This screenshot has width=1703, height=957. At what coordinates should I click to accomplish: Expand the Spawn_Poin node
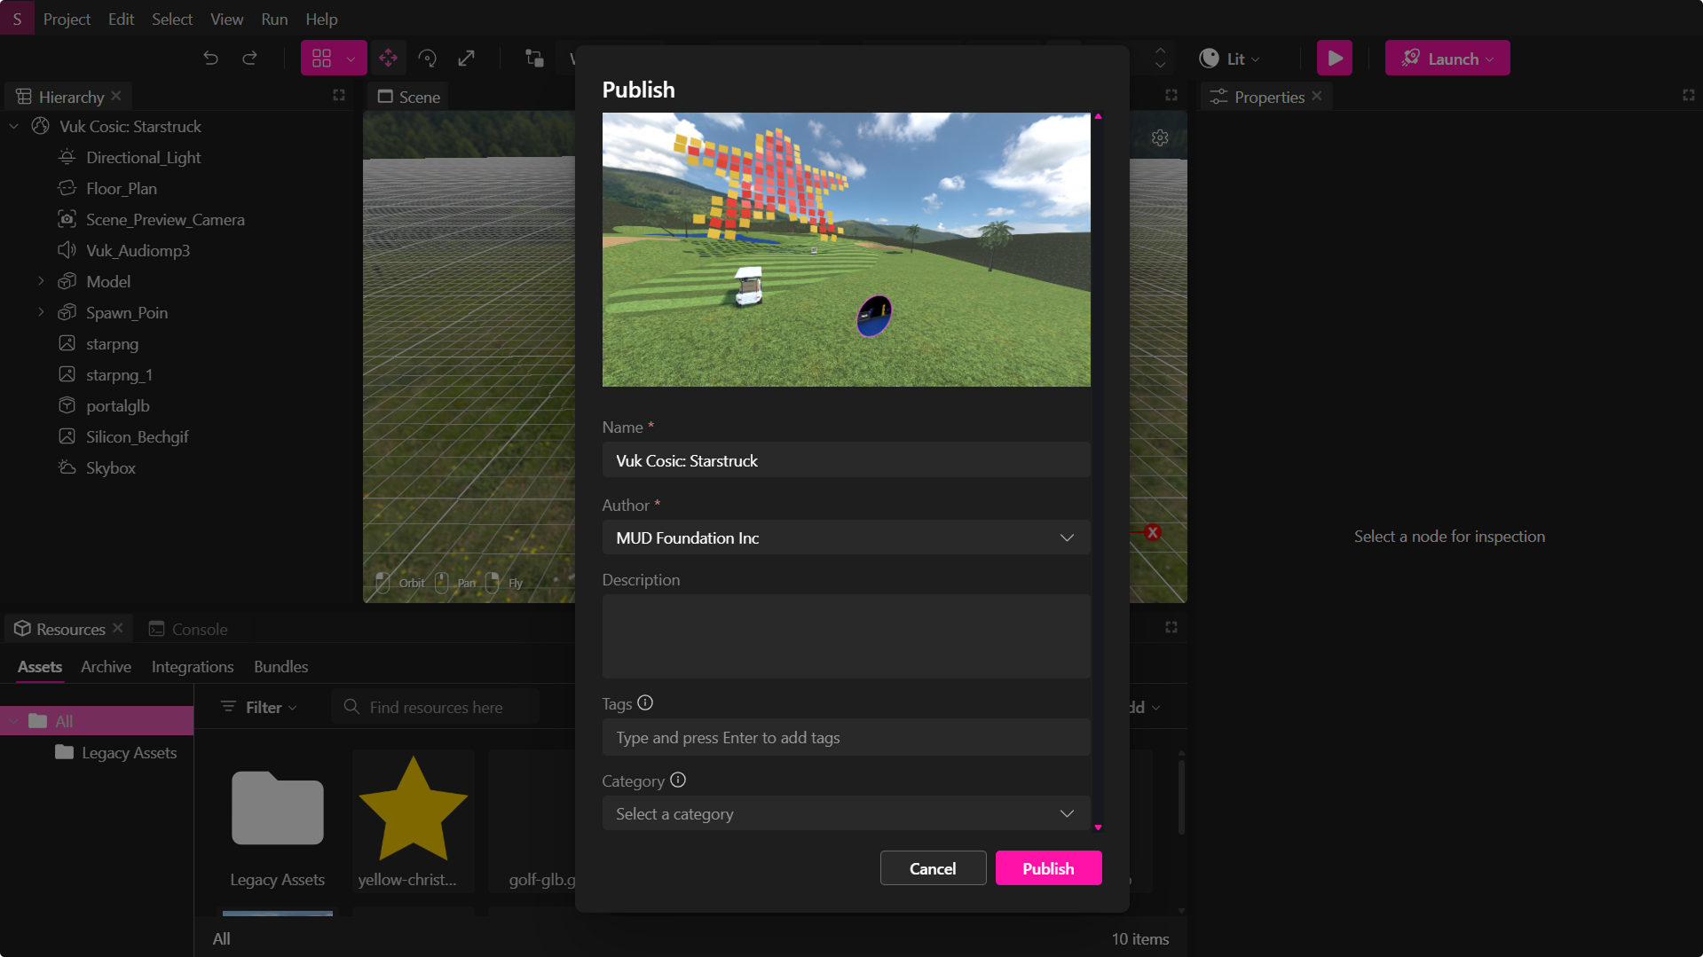[41, 312]
